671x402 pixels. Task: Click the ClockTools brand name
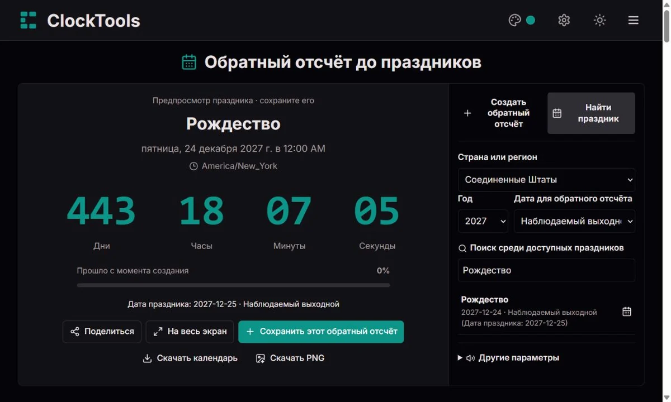click(93, 21)
